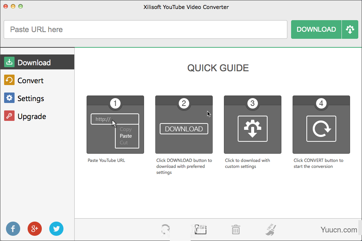Click the cleanup broom icon

(271, 230)
